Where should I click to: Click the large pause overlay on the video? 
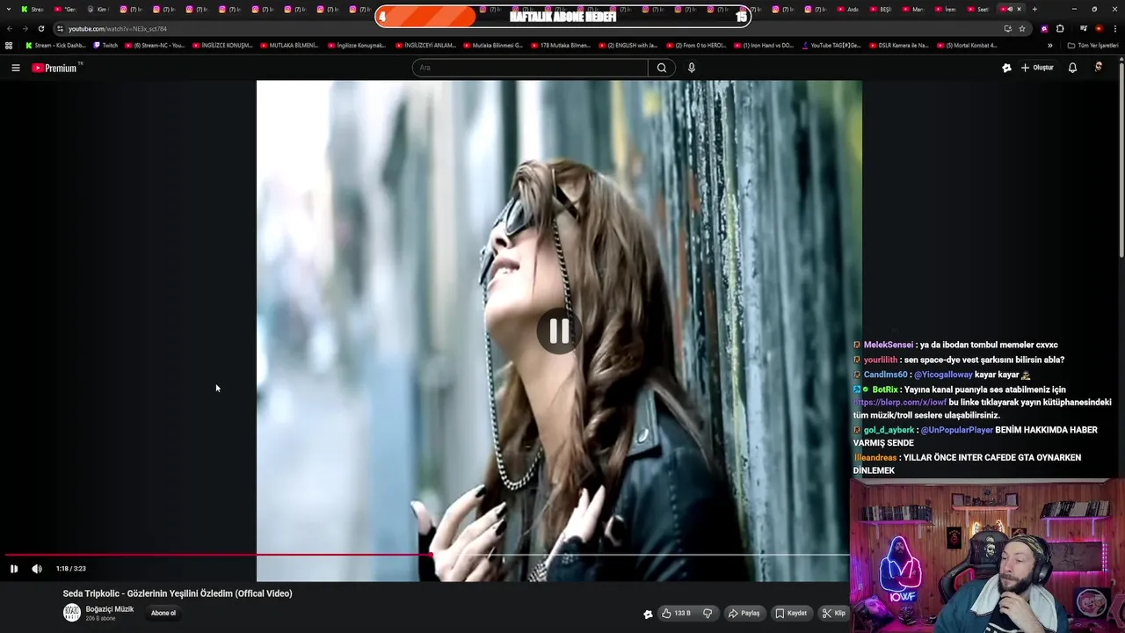pos(559,331)
